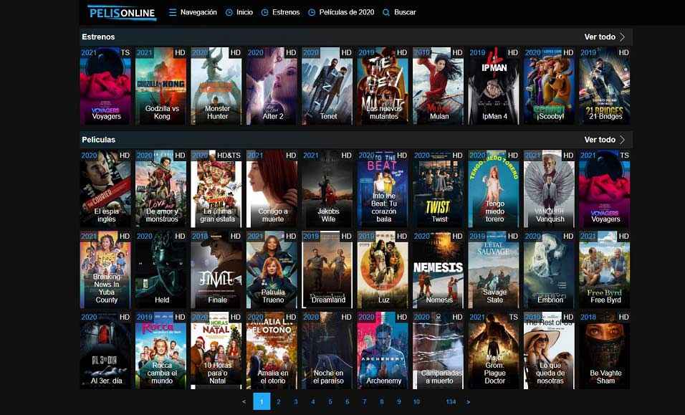Select the Dreamland movie poster
The height and width of the screenshot is (415, 685).
[327, 269]
